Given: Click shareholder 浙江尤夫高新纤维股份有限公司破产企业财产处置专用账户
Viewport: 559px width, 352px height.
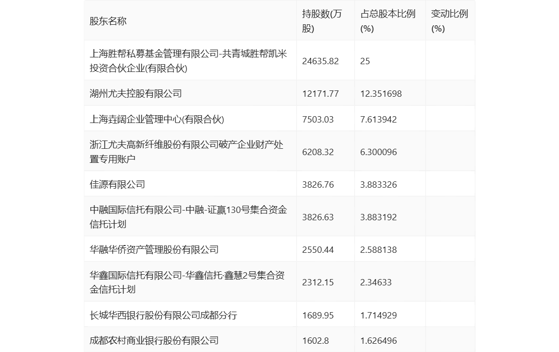Looking at the screenshot, I should coord(187,152).
